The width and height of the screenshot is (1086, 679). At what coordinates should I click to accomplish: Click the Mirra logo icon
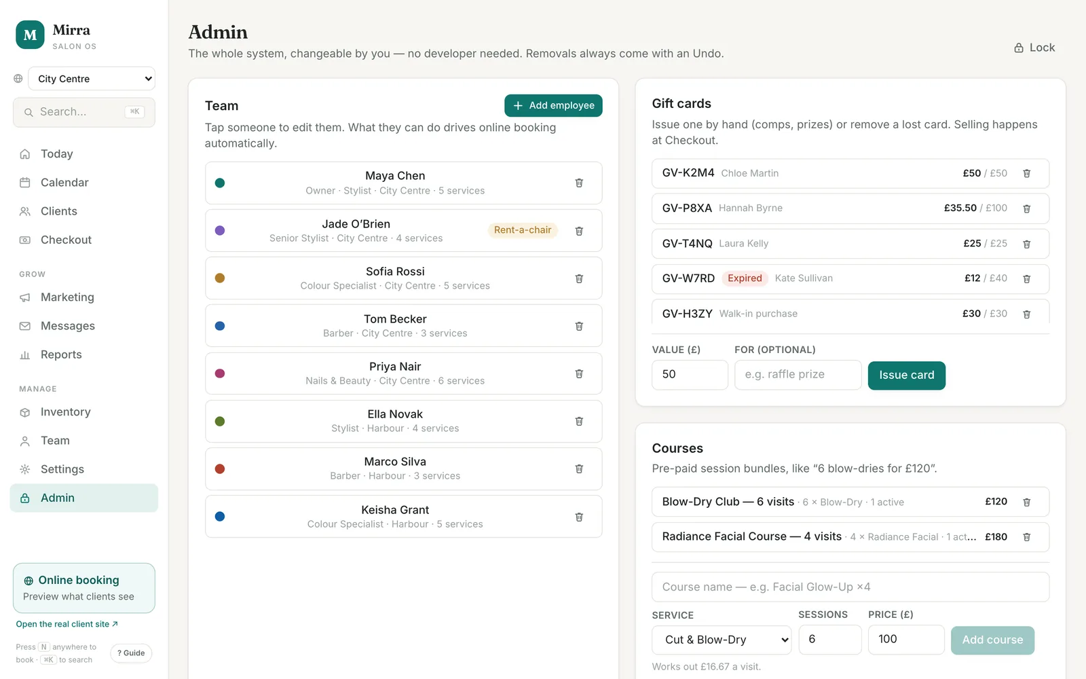pyautogui.click(x=30, y=35)
